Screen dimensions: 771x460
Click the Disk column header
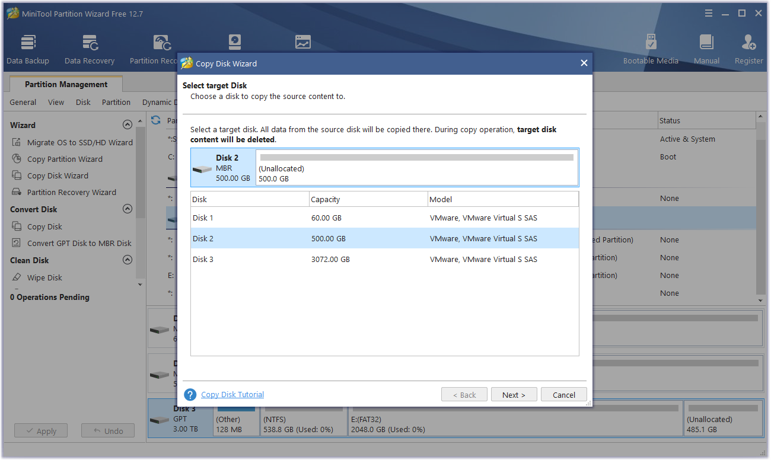coord(250,199)
